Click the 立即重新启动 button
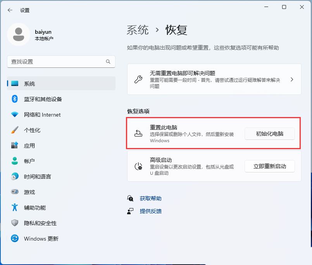 click(x=270, y=166)
